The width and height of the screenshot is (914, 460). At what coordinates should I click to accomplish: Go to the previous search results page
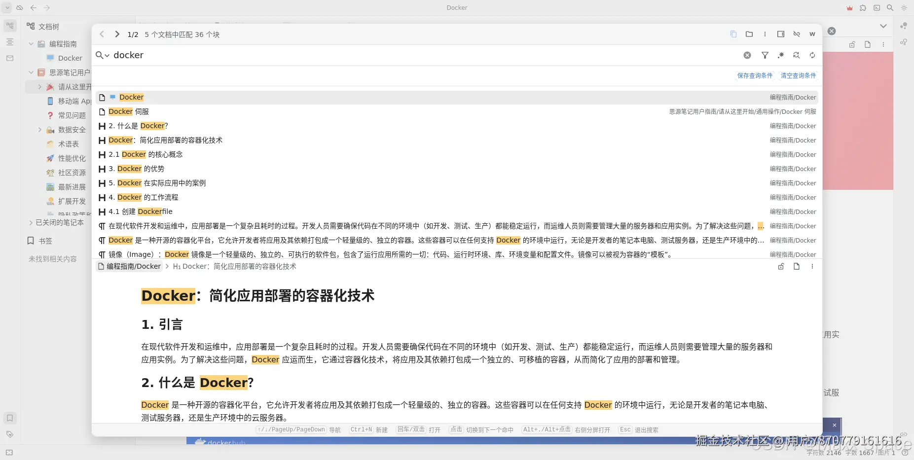point(102,34)
